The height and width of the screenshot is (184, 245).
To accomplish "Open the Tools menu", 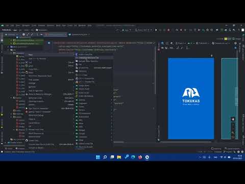I will (x=70, y=26).
